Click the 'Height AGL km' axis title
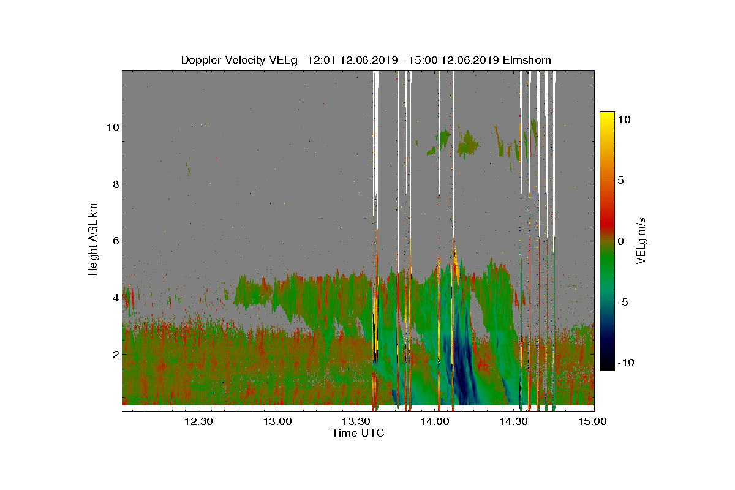Image resolution: width=735 pixels, height=490 pixels. (93, 239)
